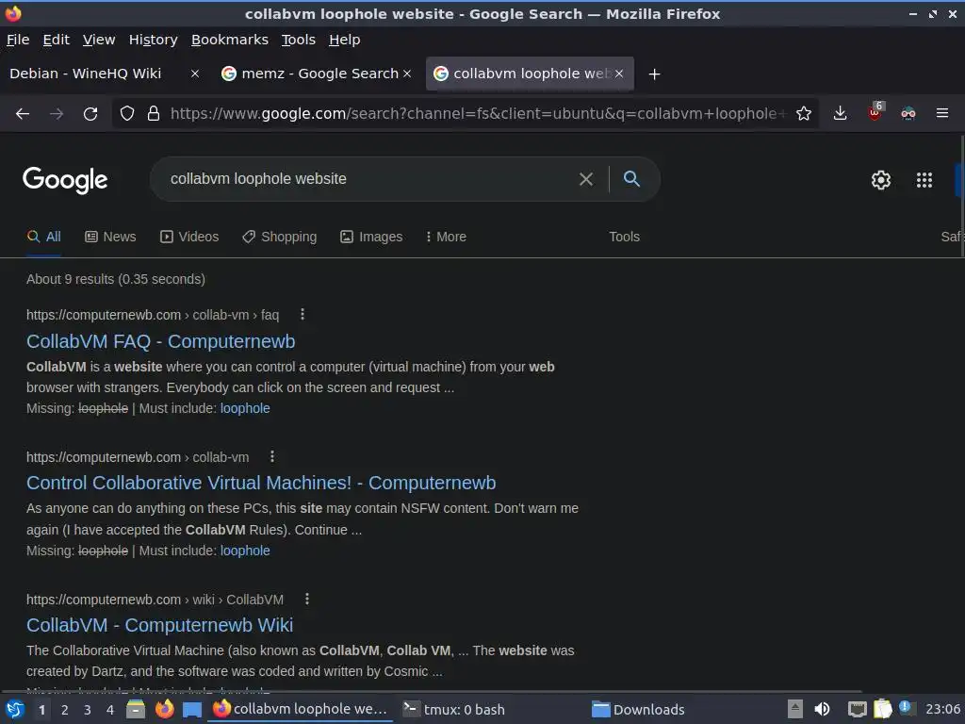Switch to workspace 4

click(x=110, y=710)
